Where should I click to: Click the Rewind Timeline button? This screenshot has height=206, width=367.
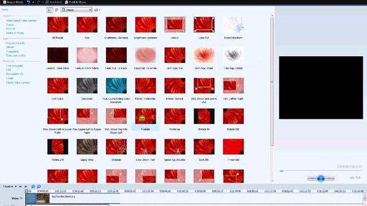[21, 187]
